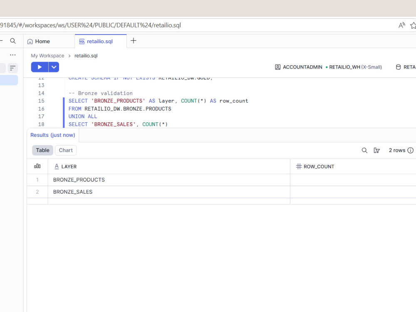Switch results view to Table
Screen dimensions: 416x312
43,150
